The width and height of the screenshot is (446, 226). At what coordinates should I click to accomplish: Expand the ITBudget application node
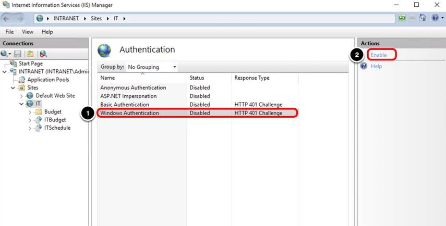tap(30, 120)
